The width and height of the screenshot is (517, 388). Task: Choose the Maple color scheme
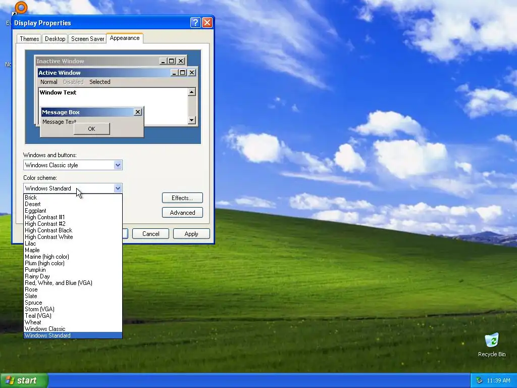[73, 250]
